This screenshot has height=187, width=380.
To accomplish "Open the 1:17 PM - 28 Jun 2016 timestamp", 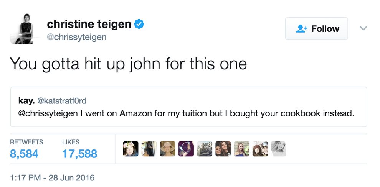I will [x=52, y=178].
